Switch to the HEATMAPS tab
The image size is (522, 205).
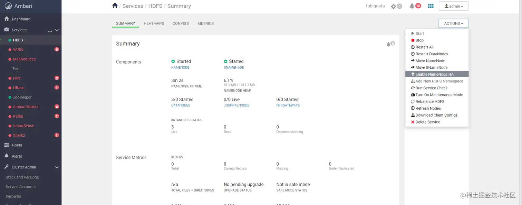pyautogui.click(x=154, y=23)
